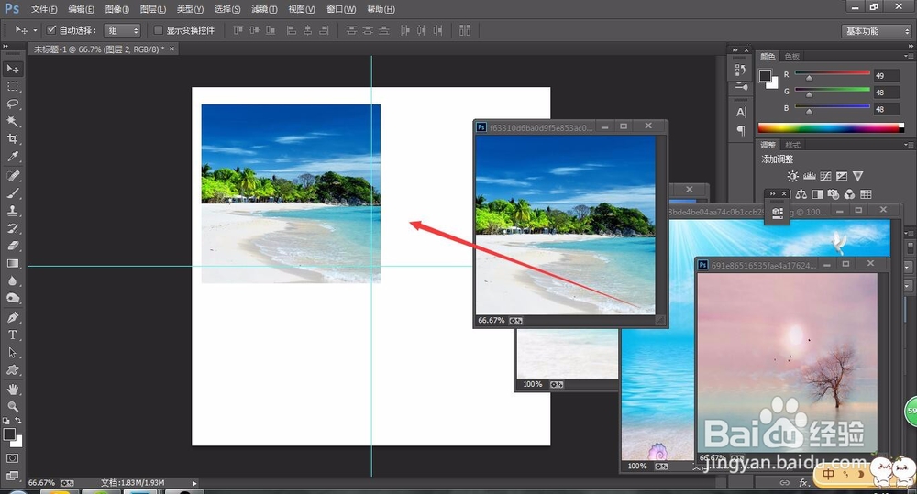Select the Hand tool

coord(12,390)
